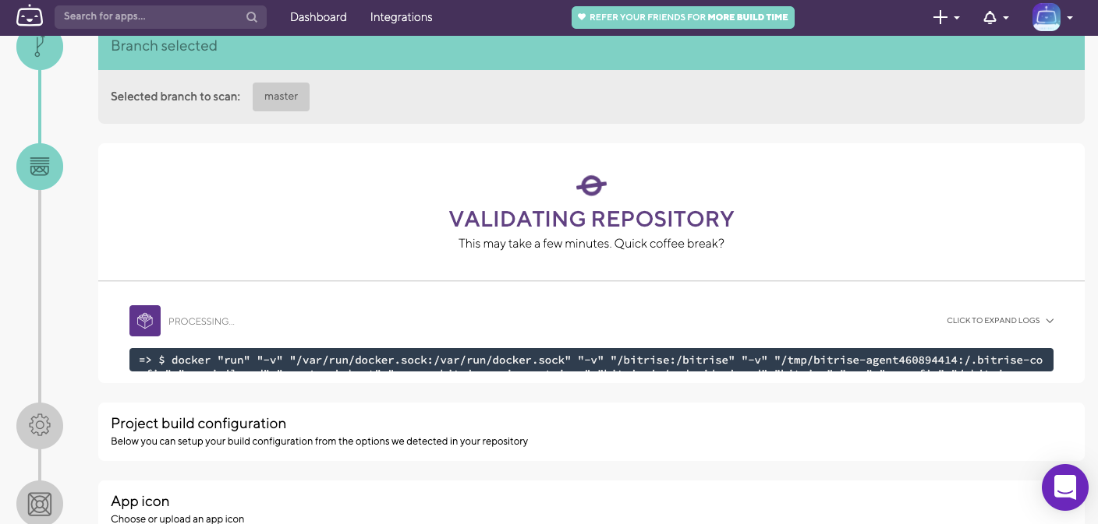The height and width of the screenshot is (524, 1098).
Task: Click to expand logs
Action: coord(1001,321)
